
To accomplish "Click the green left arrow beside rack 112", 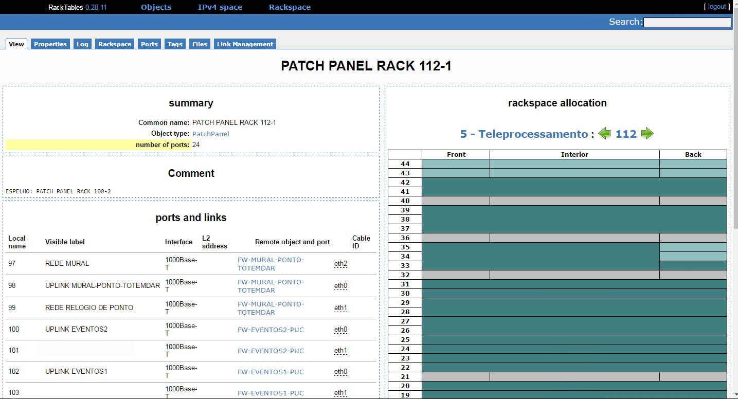I will tap(604, 134).
